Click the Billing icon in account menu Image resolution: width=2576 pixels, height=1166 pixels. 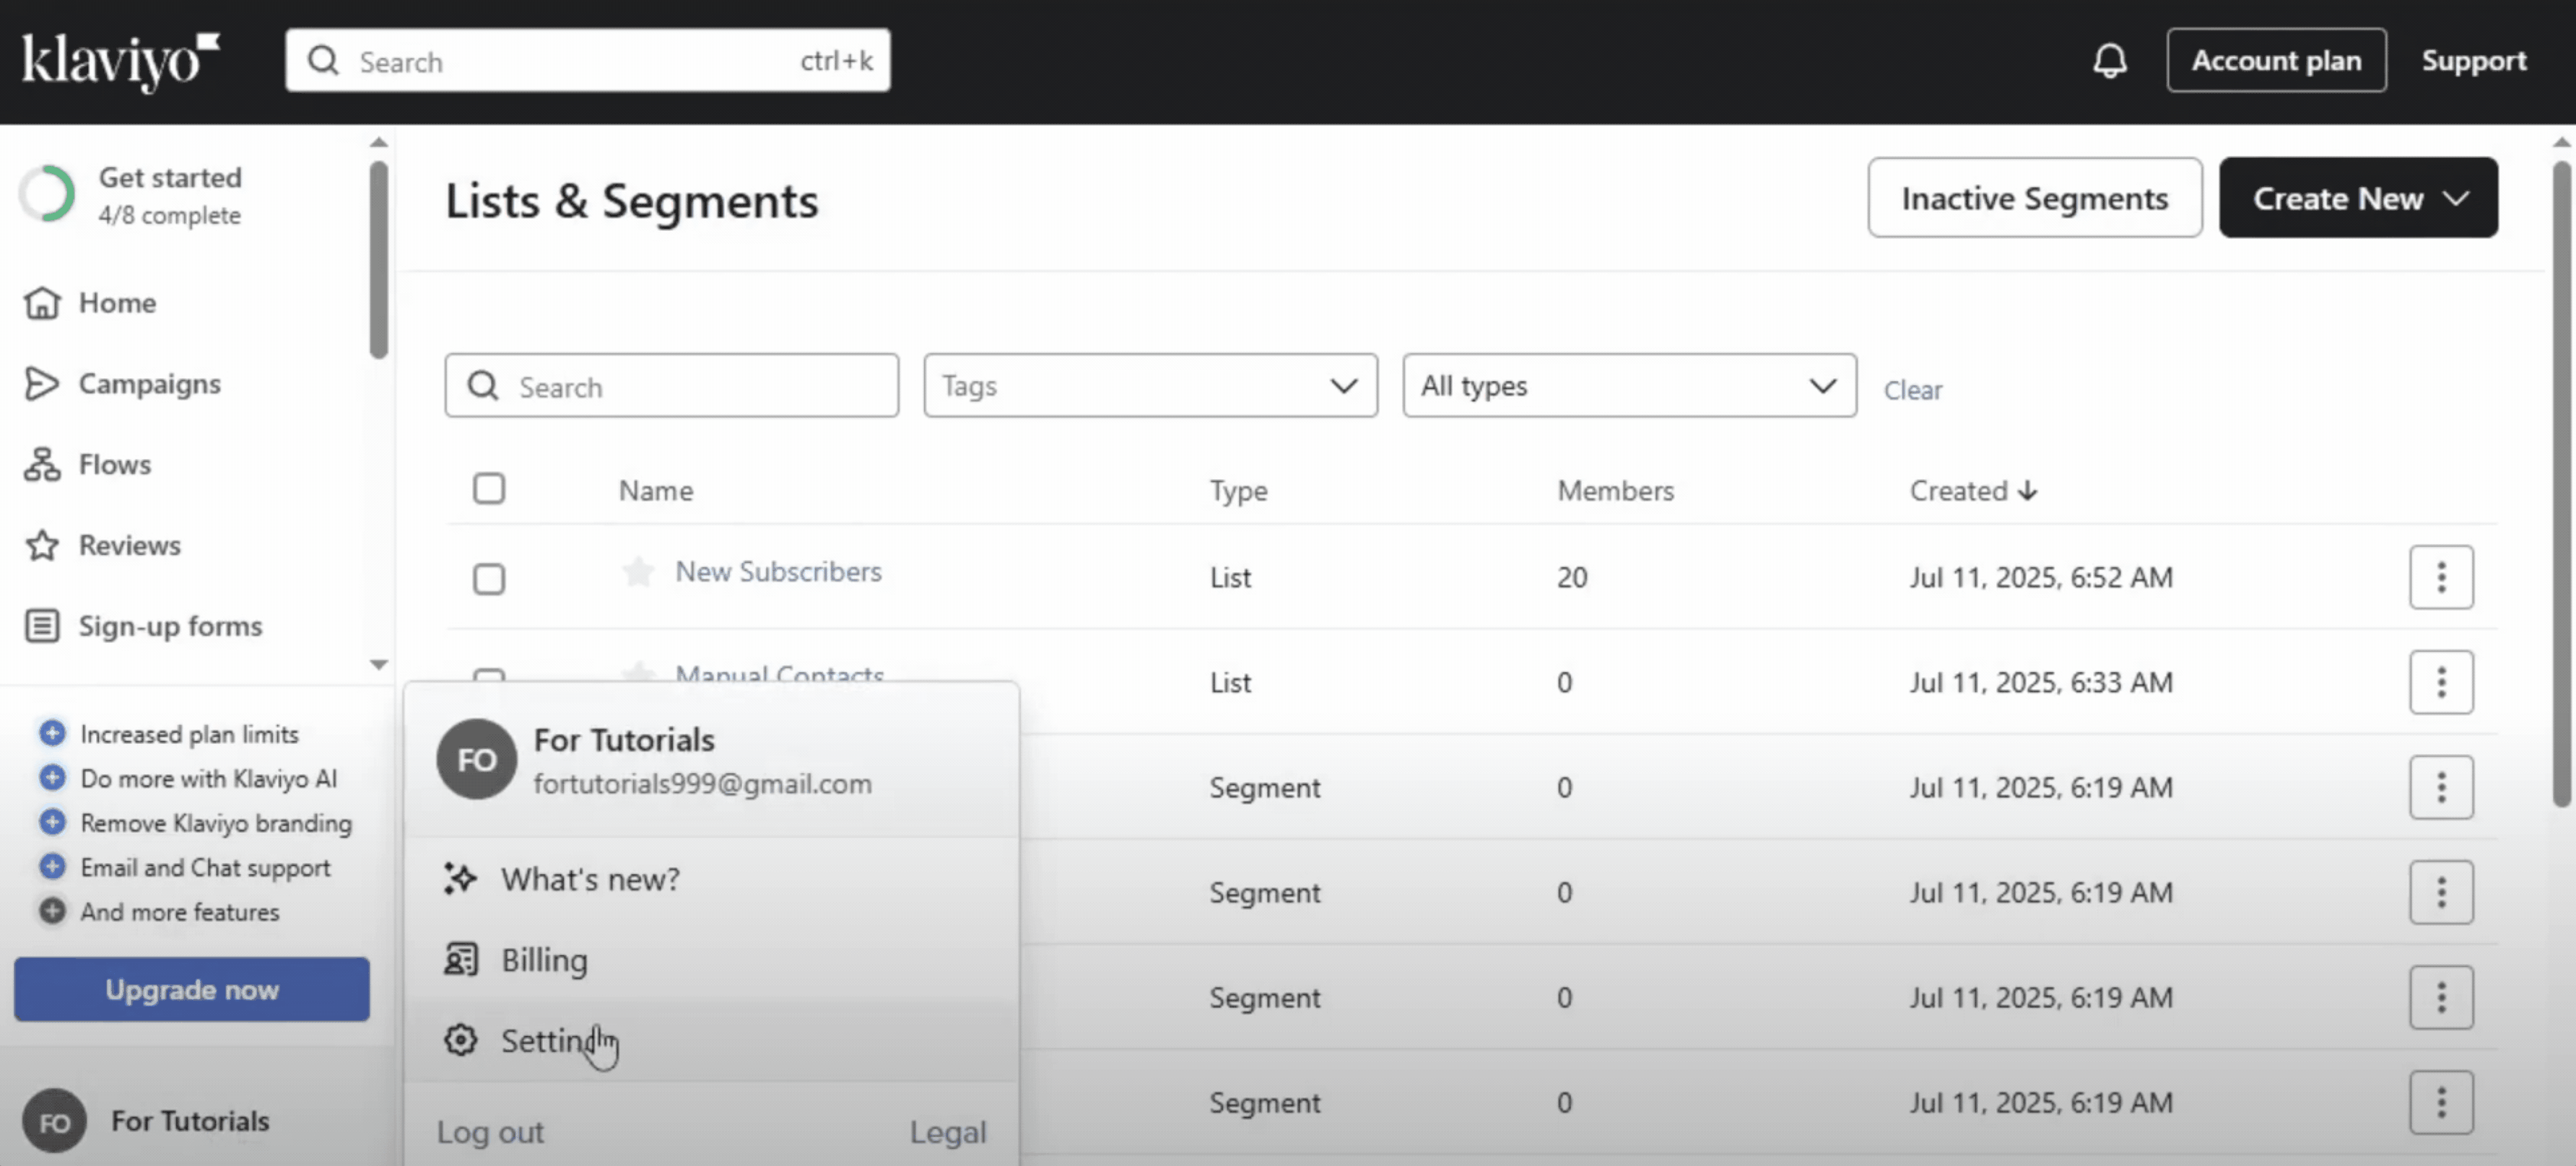pos(460,959)
